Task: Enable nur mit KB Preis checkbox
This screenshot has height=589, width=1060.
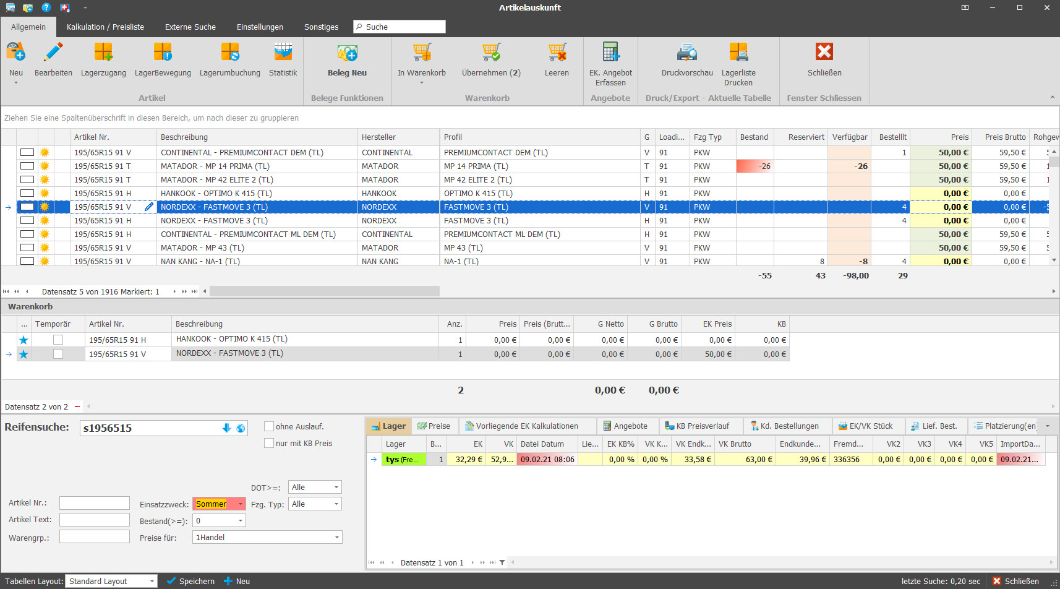Action: (x=269, y=443)
